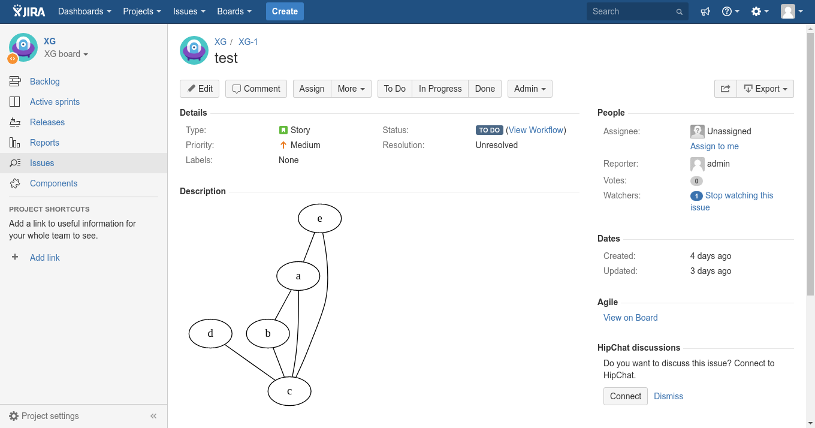Open Components via its sidebar icon
This screenshot has height=428, width=815.
click(x=16, y=183)
